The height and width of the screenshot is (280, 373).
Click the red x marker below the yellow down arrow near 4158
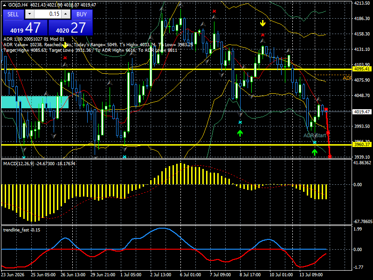pyautogui.click(x=262, y=35)
